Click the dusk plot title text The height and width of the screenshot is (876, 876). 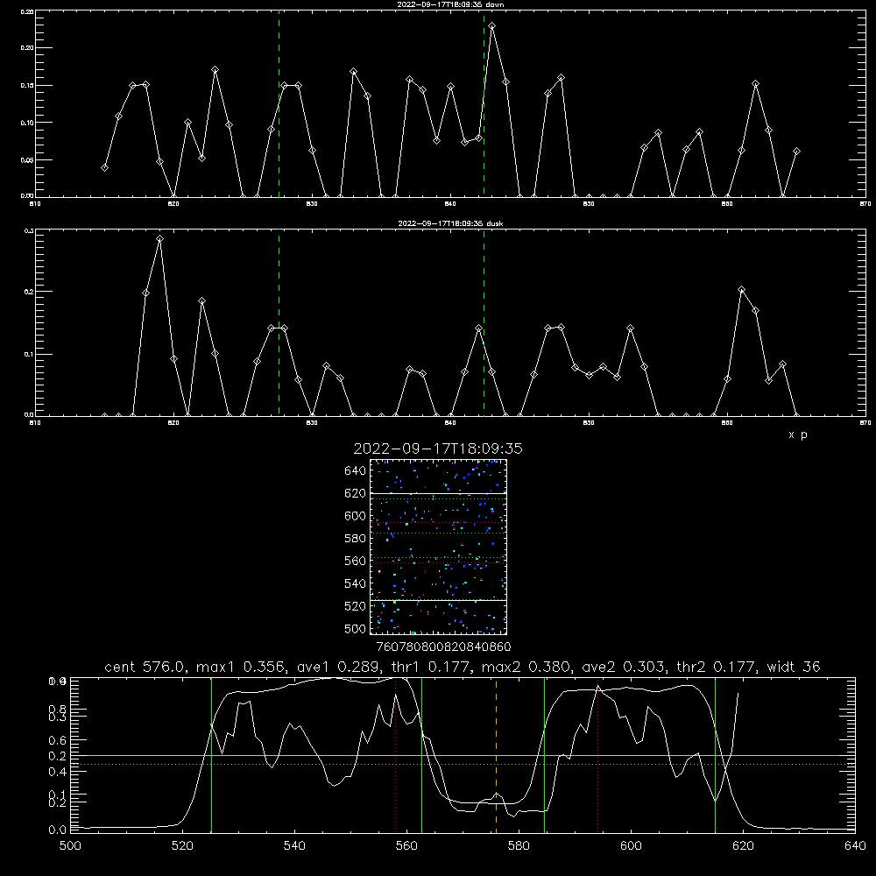click(451, 223)
